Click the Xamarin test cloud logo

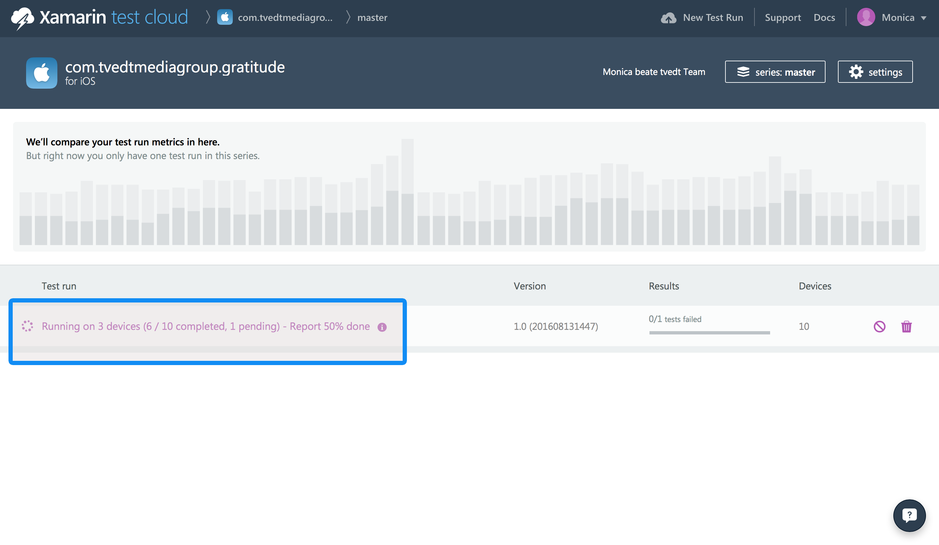coord(99,18)
